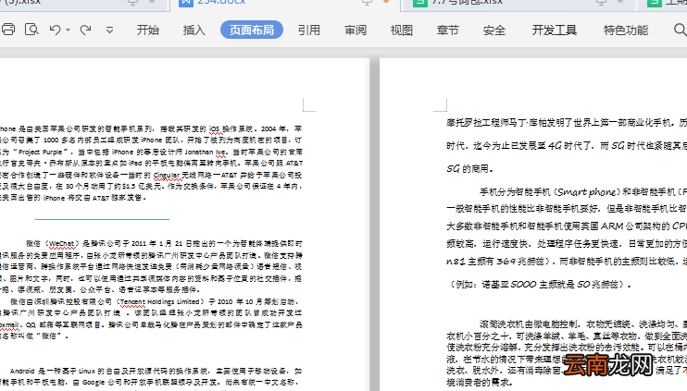Click the word WeChat in the left page
687x391 pixels.
pos(62,244)
